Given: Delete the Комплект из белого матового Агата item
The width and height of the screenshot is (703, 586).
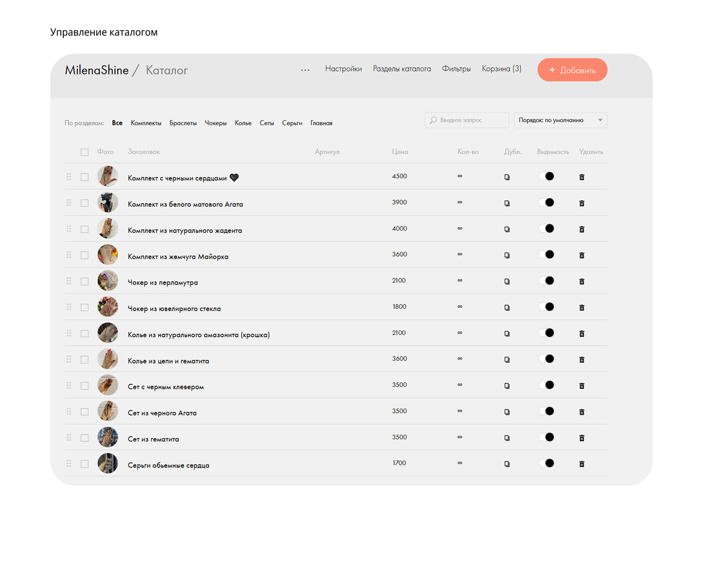Looking at the screenshot, I should tap(581, 203).
